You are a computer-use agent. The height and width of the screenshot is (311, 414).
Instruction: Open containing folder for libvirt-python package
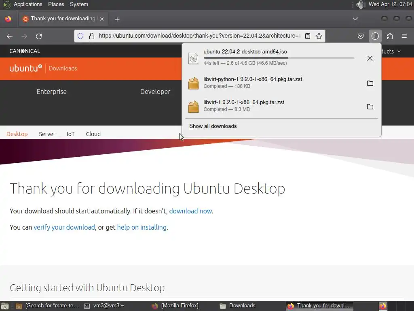(370, 83)
